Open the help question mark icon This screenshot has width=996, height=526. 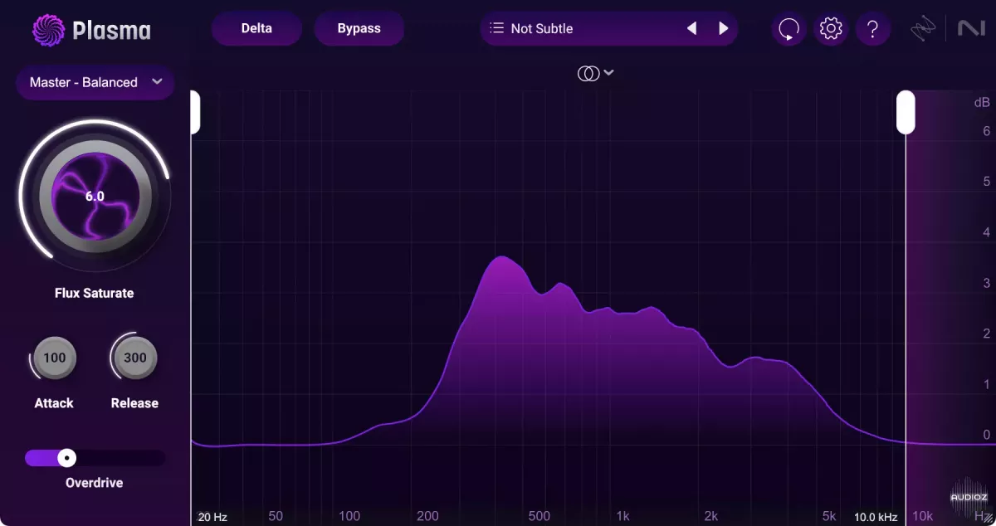click(x=872, y=29)
